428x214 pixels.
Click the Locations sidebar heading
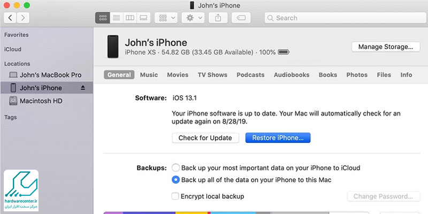pyautogui.click(x=17, y=64)
